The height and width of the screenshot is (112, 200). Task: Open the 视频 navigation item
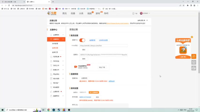89,13
